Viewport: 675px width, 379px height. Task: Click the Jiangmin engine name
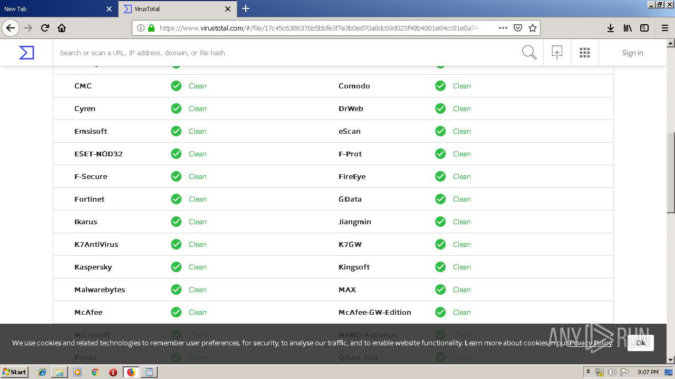click(x=355, y=222)
